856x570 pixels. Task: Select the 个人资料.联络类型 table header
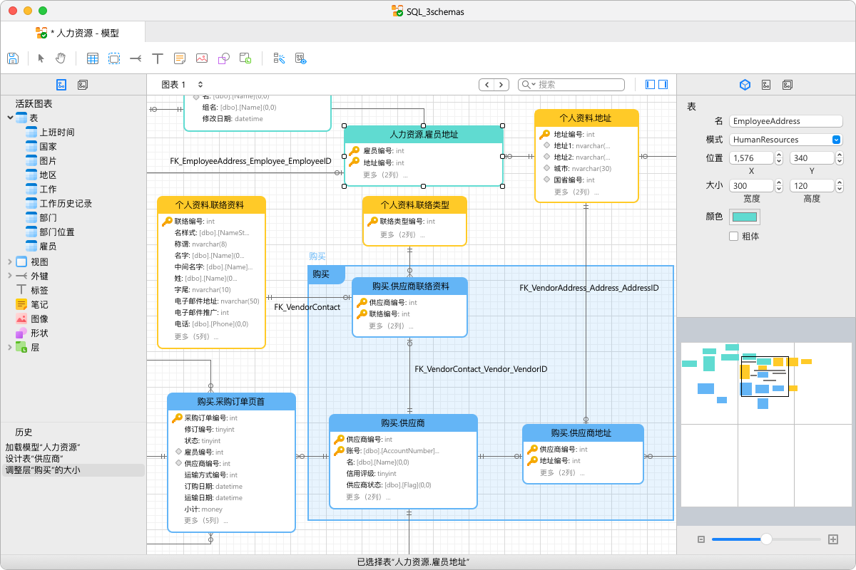click(414, 204)
